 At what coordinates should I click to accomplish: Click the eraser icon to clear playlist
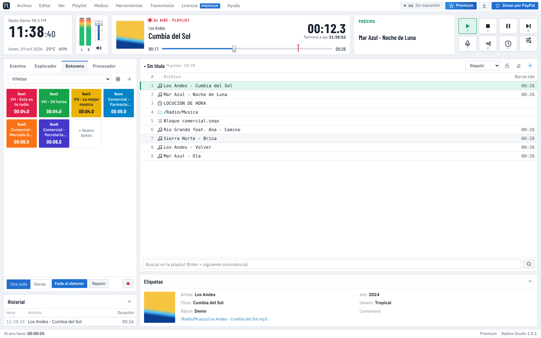tap(519, 66)
